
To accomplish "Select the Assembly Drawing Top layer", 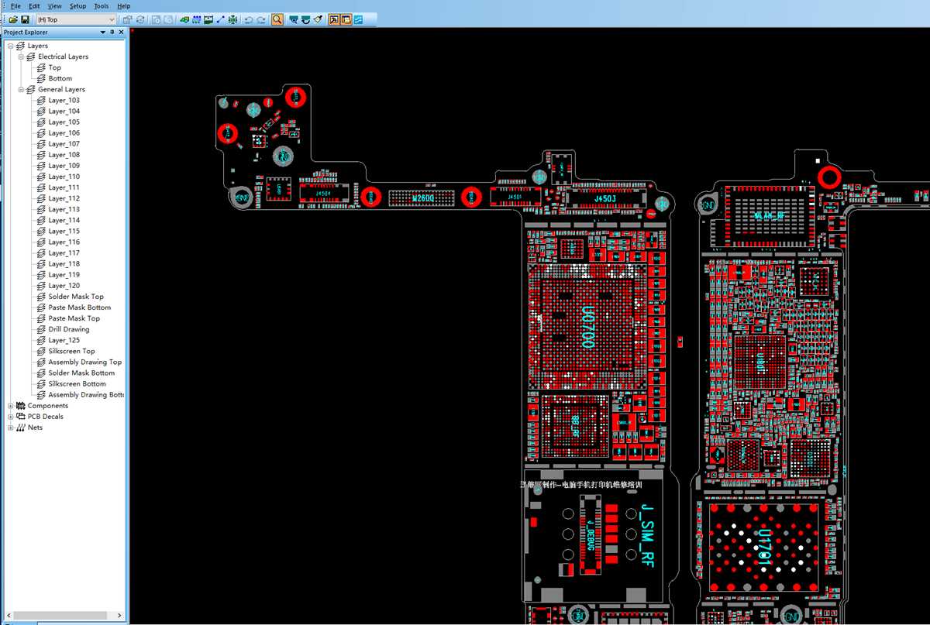I will coord(84,362).
